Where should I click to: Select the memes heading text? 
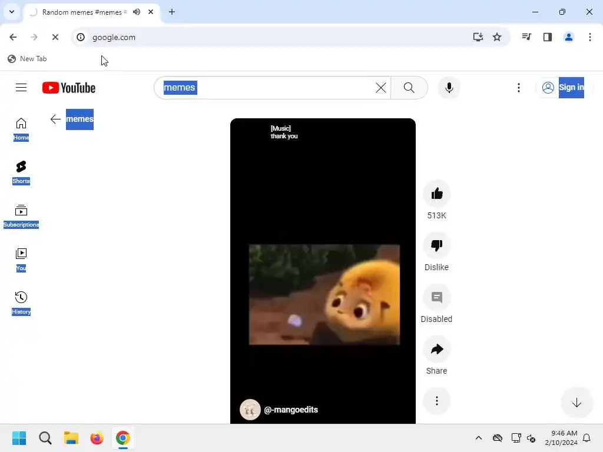click(x=79, y=119)
